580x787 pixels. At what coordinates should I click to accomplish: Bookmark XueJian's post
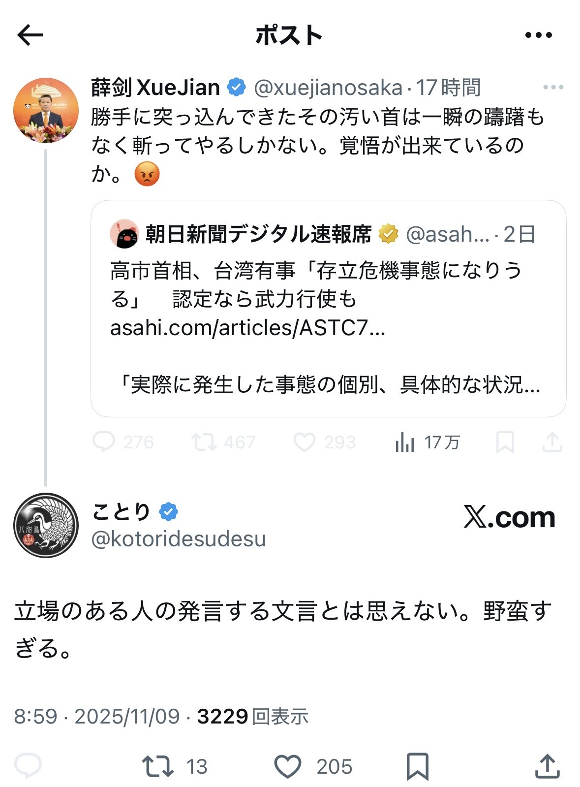coord(505,442)
